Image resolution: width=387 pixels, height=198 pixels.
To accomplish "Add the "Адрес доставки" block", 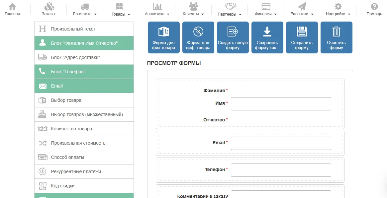I will coord(84,57).
